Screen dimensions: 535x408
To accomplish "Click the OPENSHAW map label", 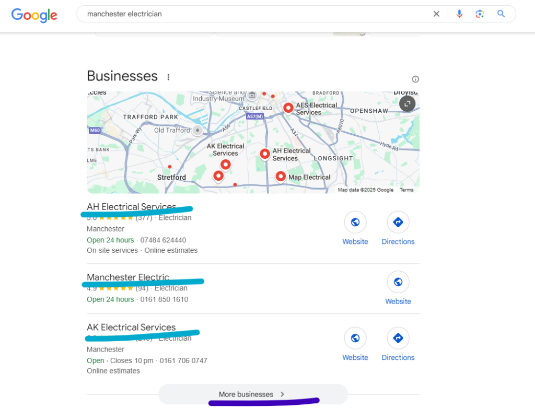I will (369, 111).
